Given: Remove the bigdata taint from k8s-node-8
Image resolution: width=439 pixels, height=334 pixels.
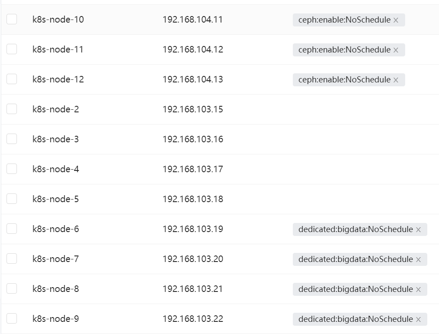Looking at the screenshot, I should coord(418,289).
